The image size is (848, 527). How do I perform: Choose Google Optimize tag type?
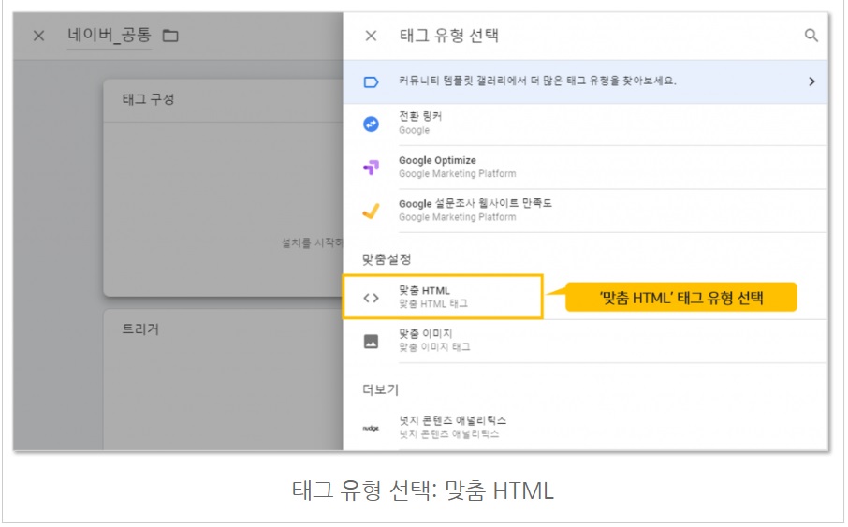585,168
